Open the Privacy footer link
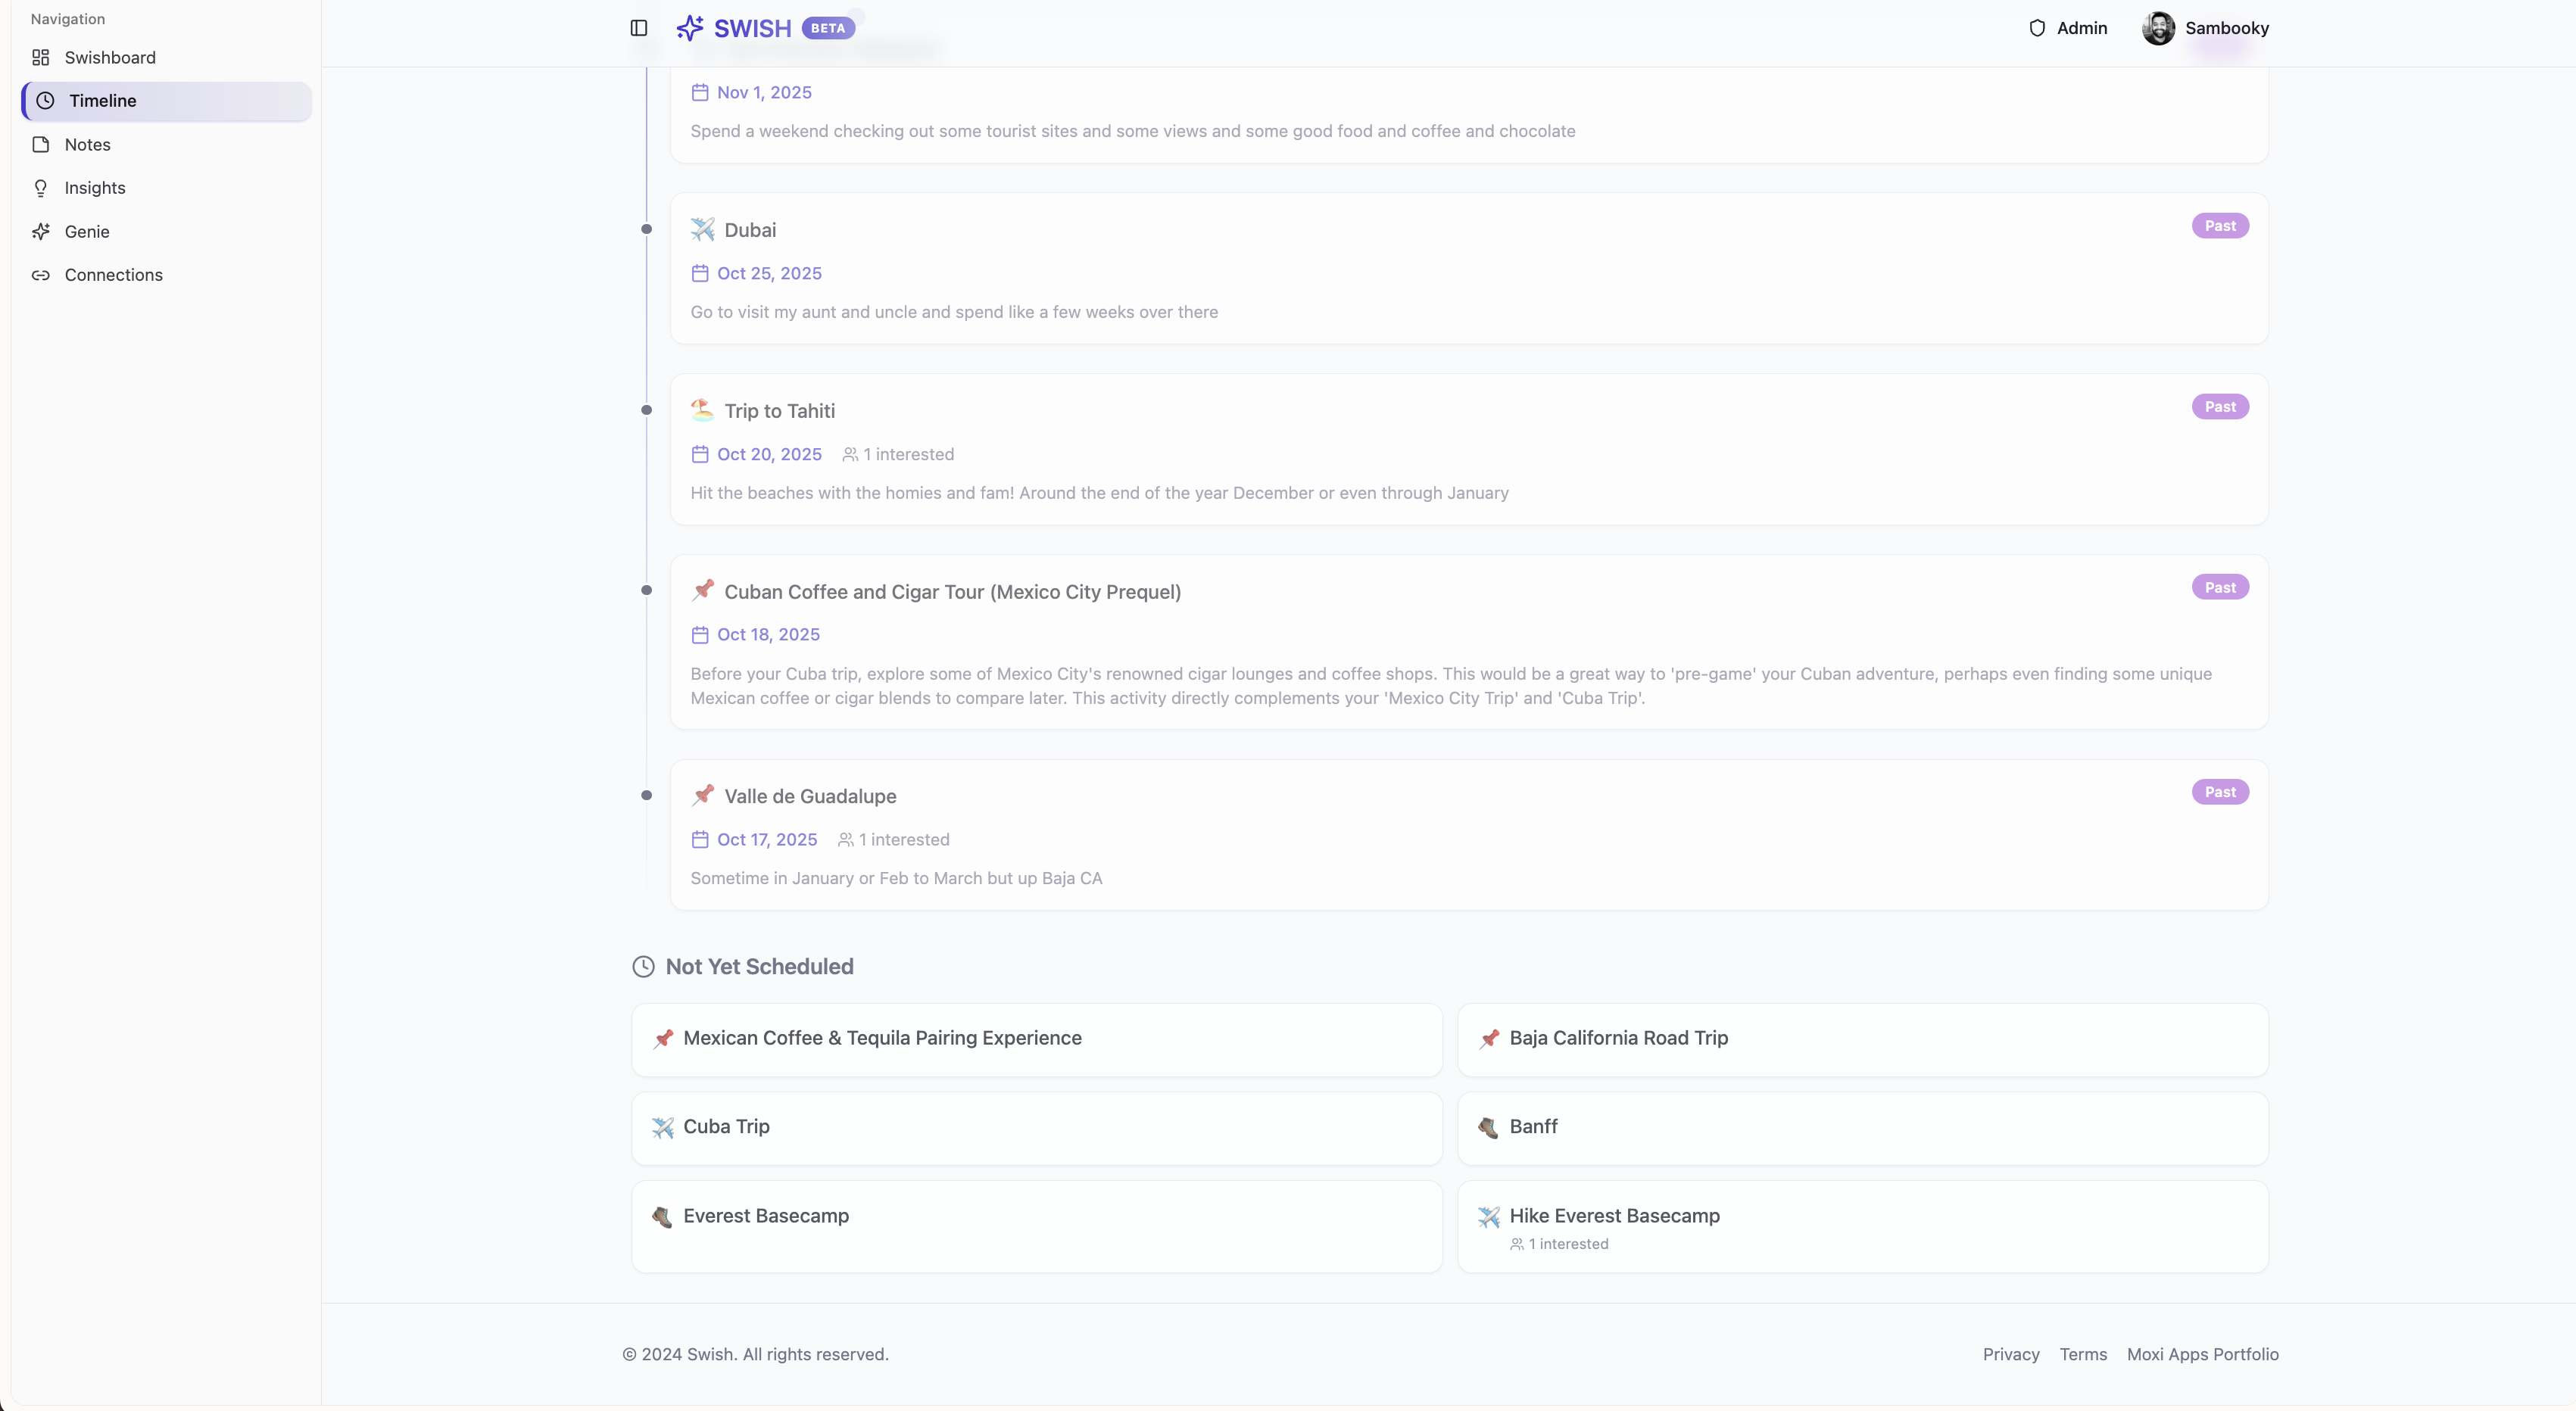Image resolution: width=2576 pixels, height=1411 pixels. click(x=2010, y=1354)
